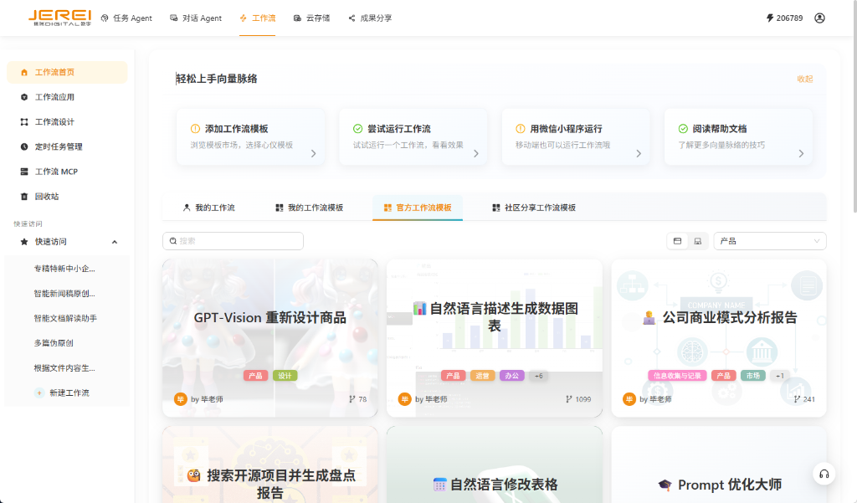The image size is (857, 503).
Task: Open Prompt 优化大师 template card
Action: click(x=719, y=465)
